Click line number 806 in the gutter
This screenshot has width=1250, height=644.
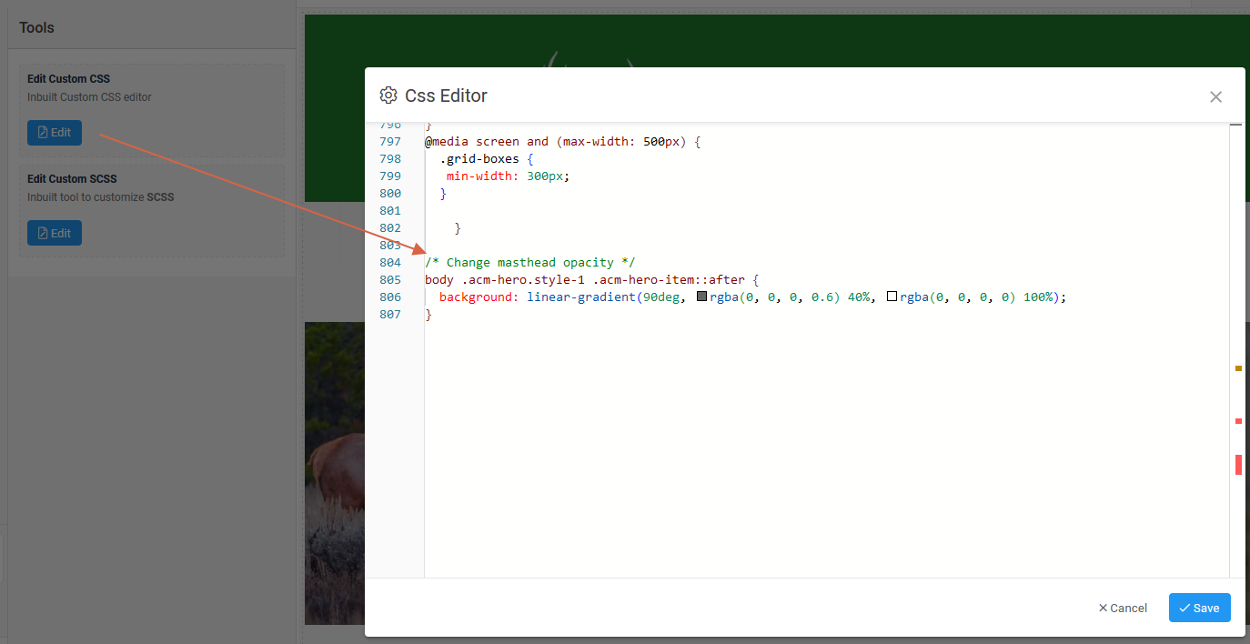389,297
